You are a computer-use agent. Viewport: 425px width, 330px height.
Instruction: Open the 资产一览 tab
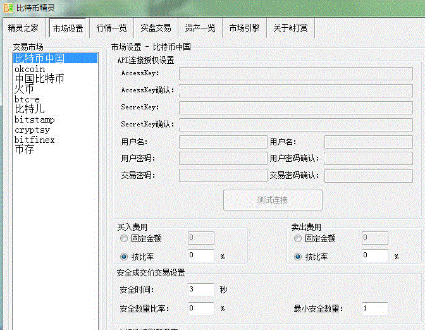point(200,28)
